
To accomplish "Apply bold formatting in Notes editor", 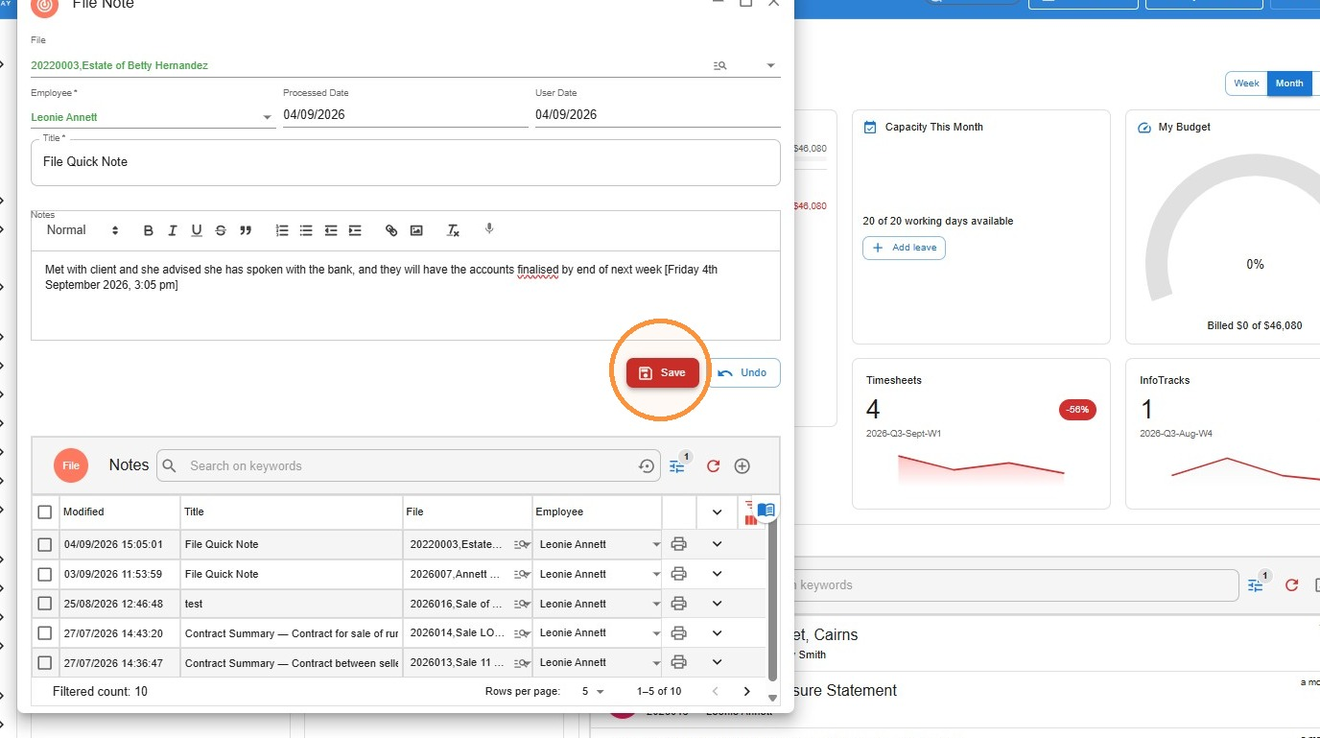I will [149, 230].
